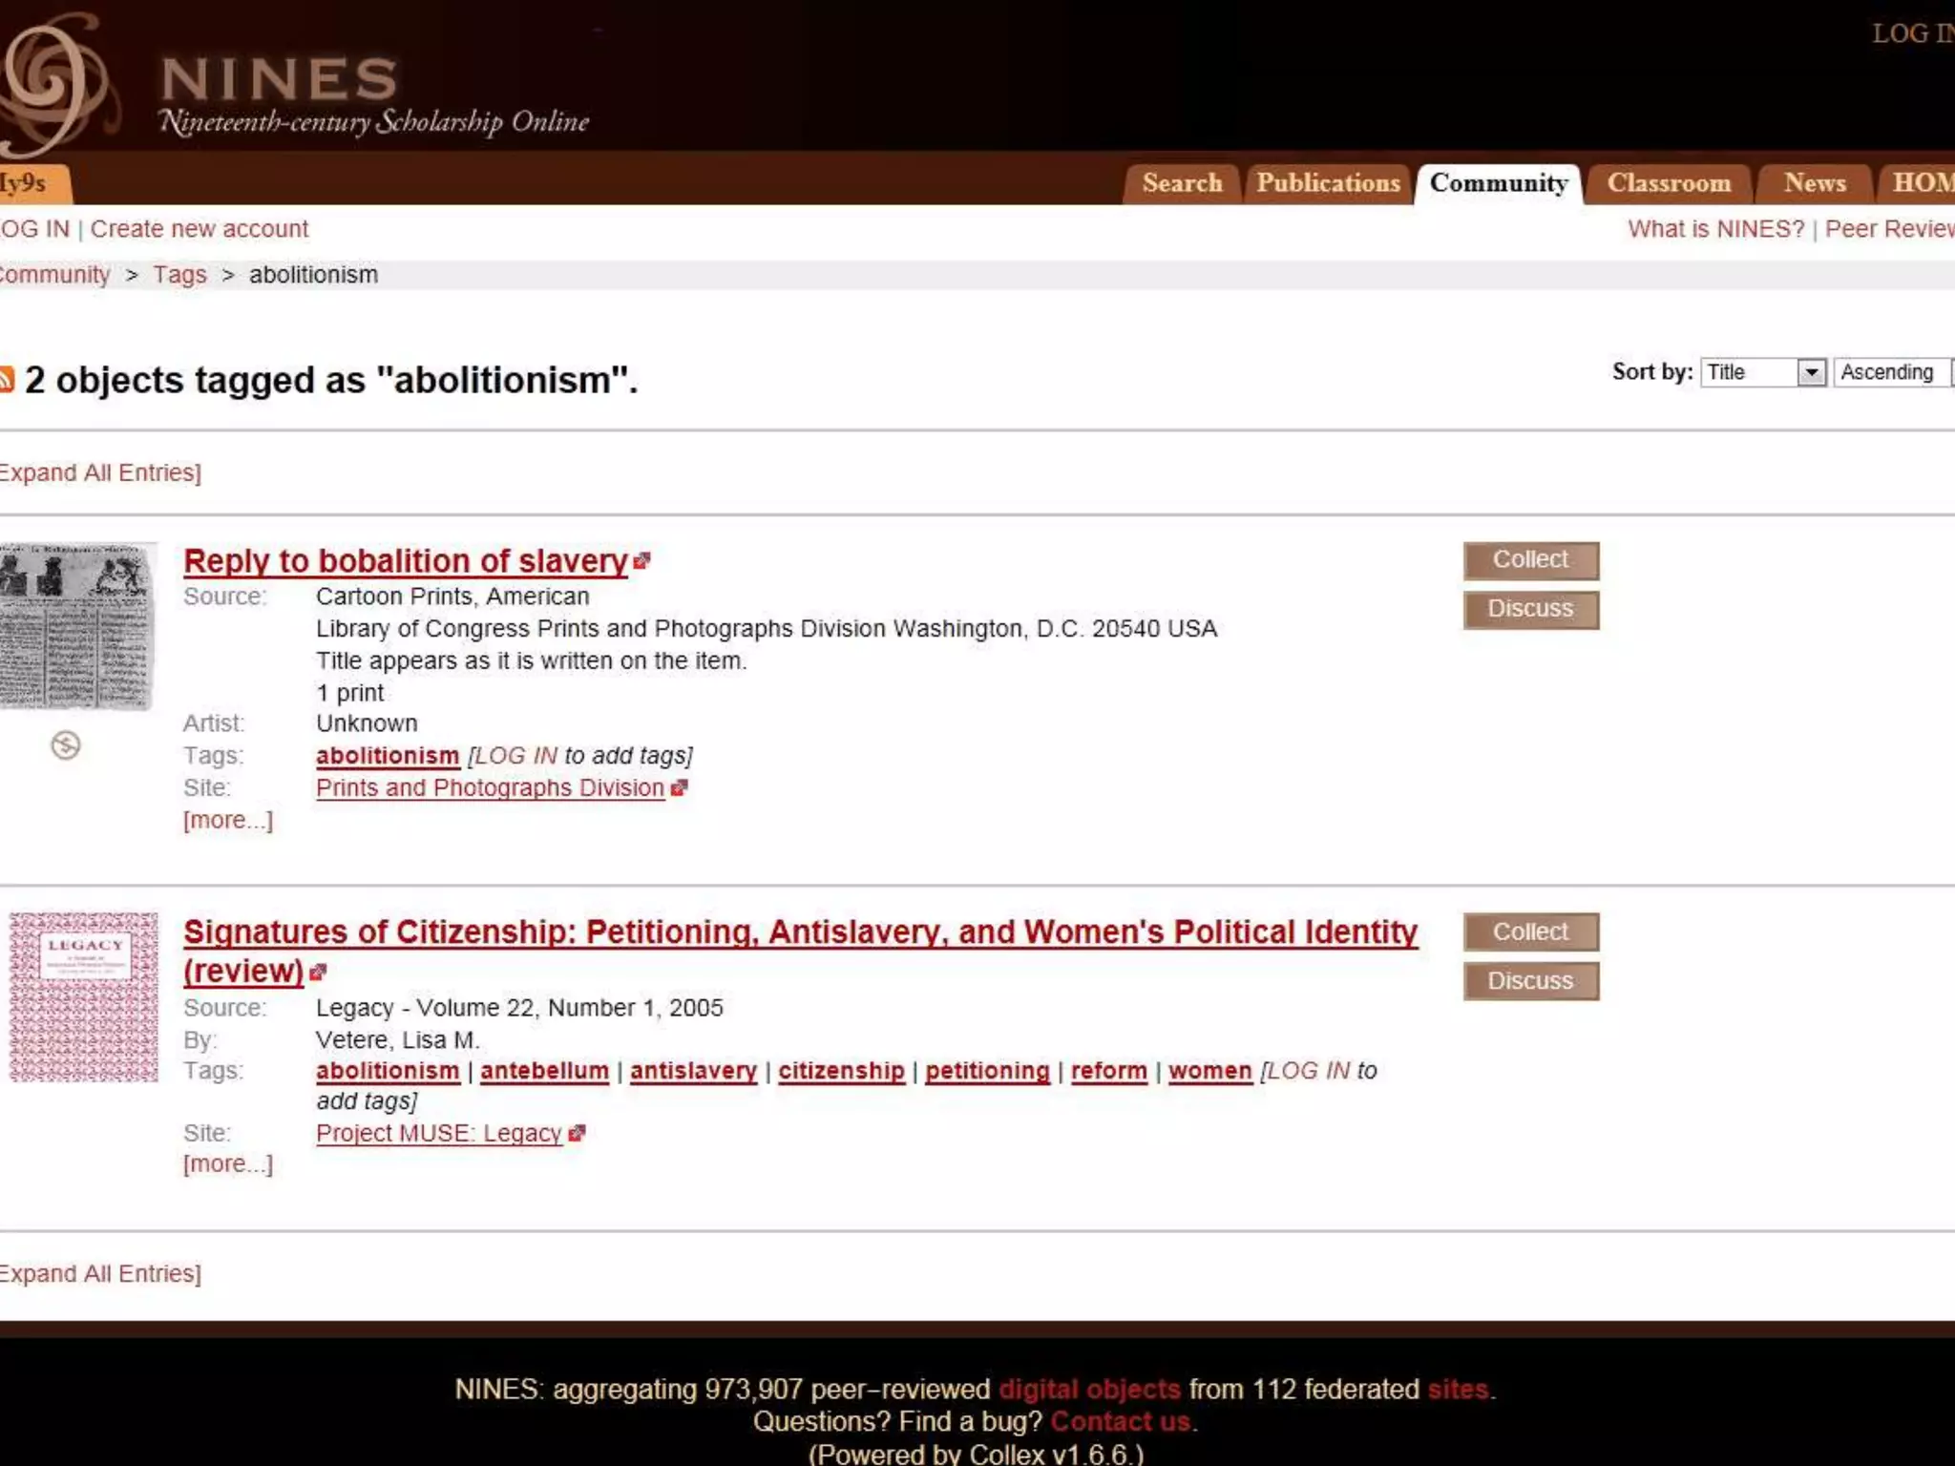Click the circular license icon under cartoon thumbnail

[x=65, y=745]
